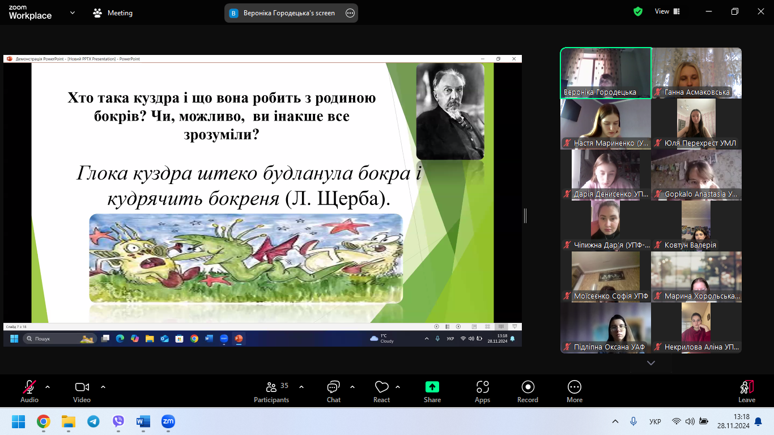Image resolution: width=774 pixels, height=435 pixels.
Task: Click slide sorter view icon in shared PowerPoint
Action: tap(487, 327)
